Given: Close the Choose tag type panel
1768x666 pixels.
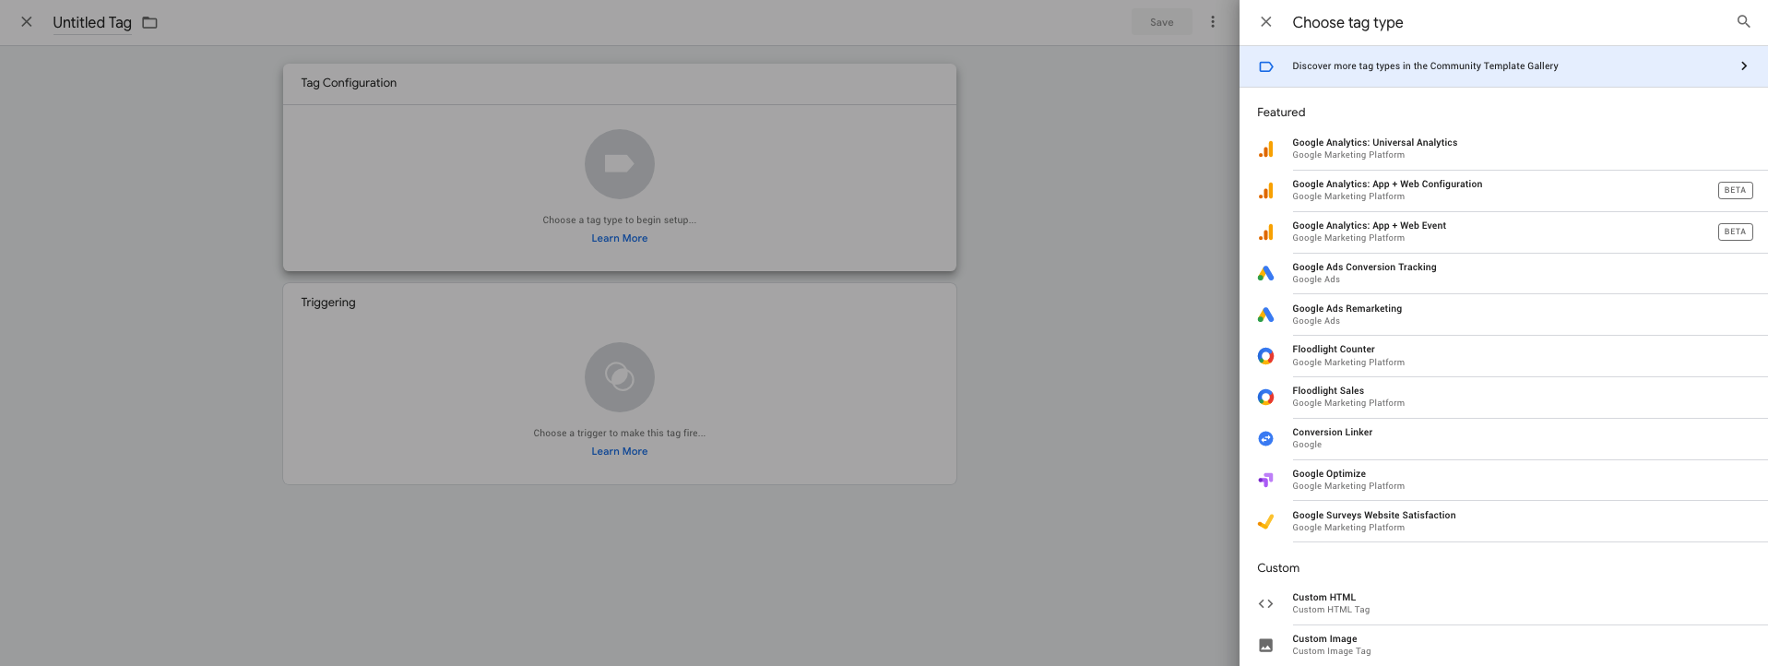Looking at the screenshot, I should [x=1266, y=22].
